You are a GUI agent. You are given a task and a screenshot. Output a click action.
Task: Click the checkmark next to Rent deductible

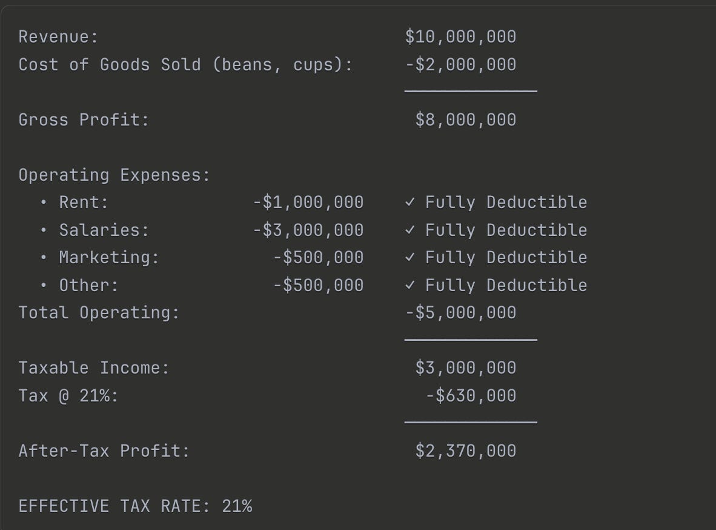[x=409, y=202]
